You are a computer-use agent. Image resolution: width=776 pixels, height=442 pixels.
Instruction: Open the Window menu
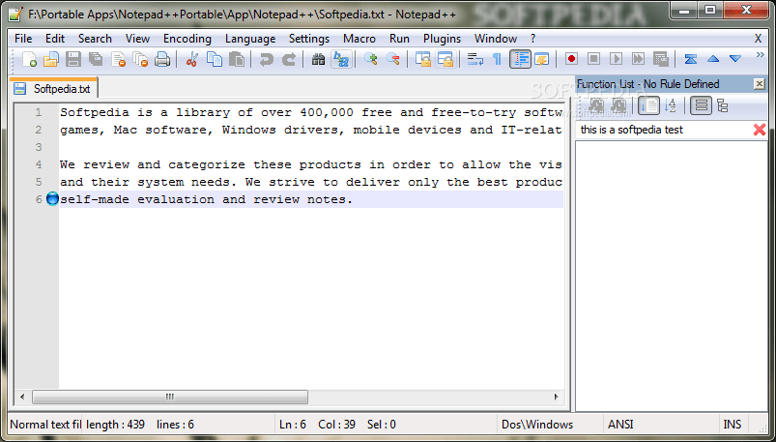496,38
